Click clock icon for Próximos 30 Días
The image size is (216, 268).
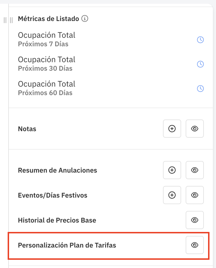click(x=200, y=64)
